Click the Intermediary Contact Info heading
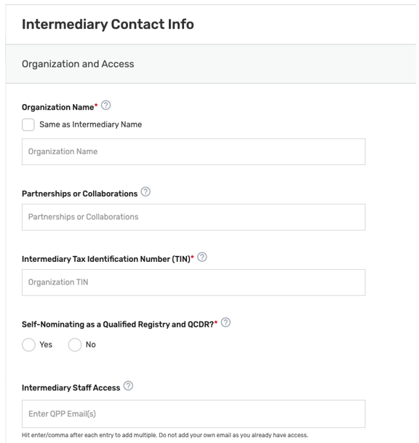Screen dimensions: 419x443 pos(108,24)
